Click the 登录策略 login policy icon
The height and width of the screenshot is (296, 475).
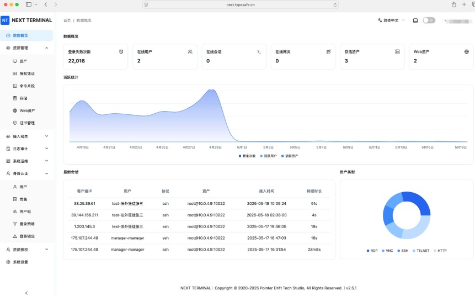pos(15,224)
